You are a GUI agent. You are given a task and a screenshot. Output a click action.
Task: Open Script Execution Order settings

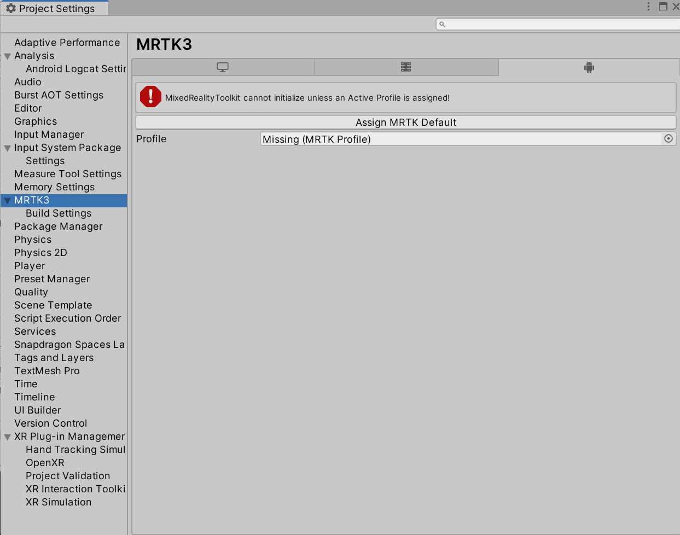coord(67,318)
